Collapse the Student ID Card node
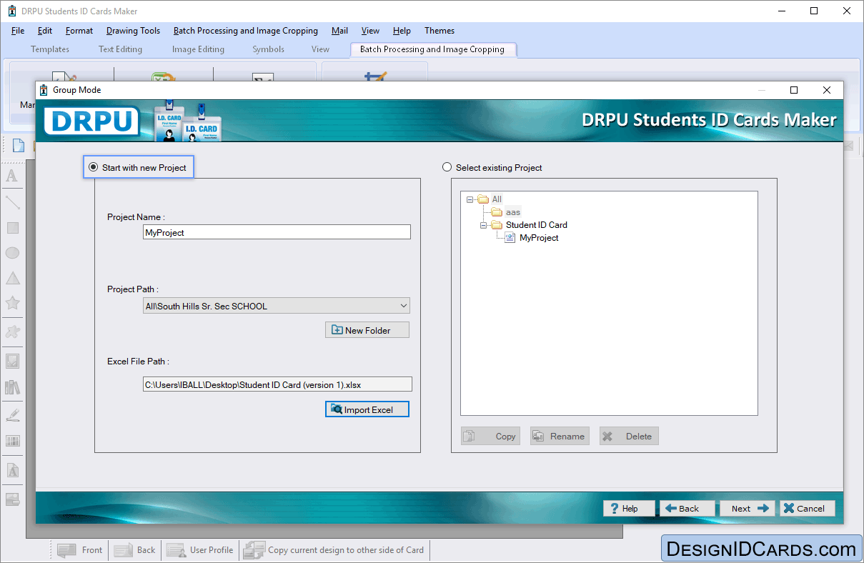The height and width of the screenshot is (563, 864). [x=483, y=225]
